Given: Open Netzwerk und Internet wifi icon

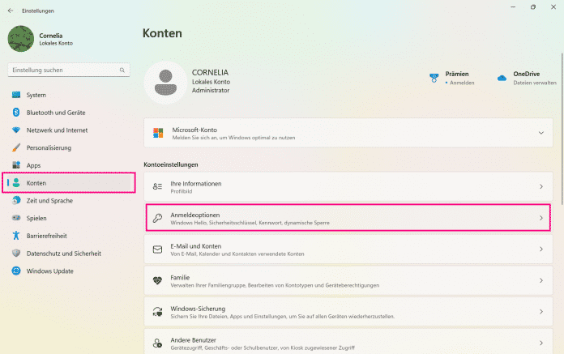Looking at the screenshot, I should [x=15, y=130].
